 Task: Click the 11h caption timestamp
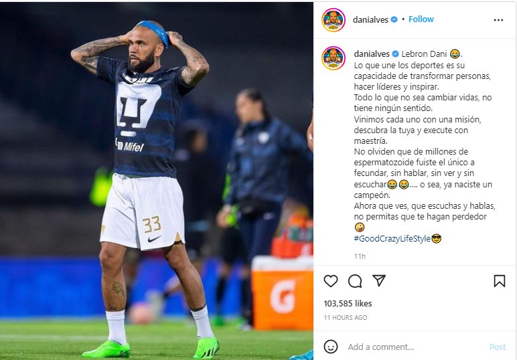[360, 256]
